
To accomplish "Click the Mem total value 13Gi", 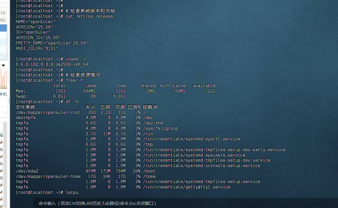I will point(60,91).
